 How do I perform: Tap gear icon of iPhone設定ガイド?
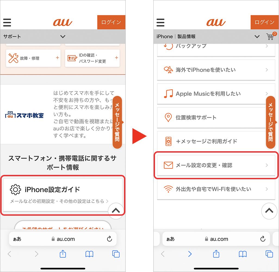(x=15, y=189)
